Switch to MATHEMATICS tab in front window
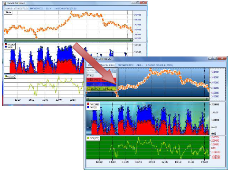The width and height of the screenshot is (228, 171). [125, 65]
